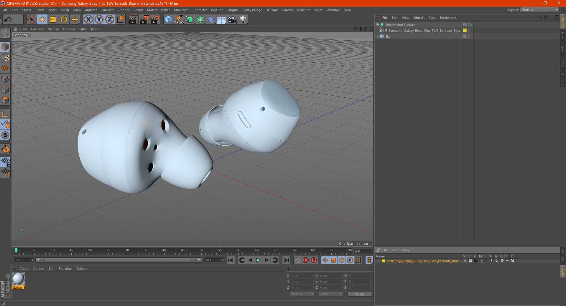Step the X position 0 cm field
The height and width of the screenshot is (306, 566).
(313, 276)
